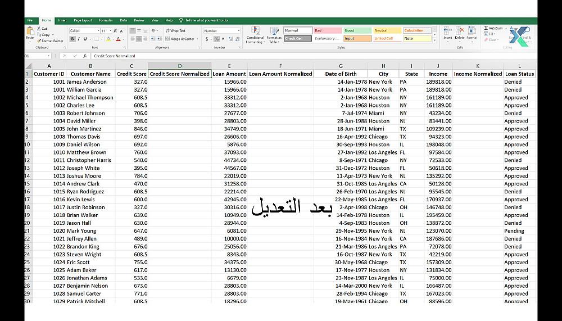The height and width of the screenshot is (321, 562).
Task: Activate the Format Painter brush
Action: (39, 41)
